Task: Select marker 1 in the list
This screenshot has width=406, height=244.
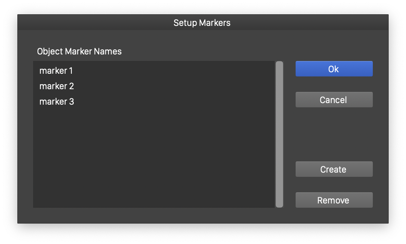Action: pyautogui.click(x=56, y=71)
